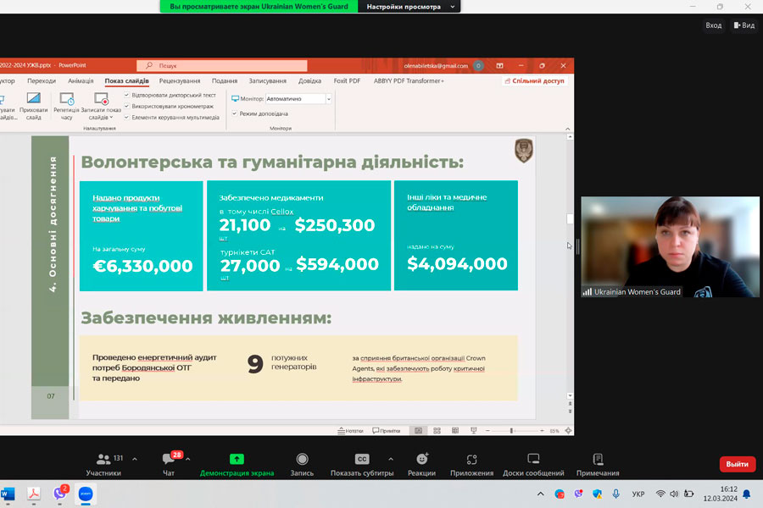The image size is (763, 508).
Task: Switch to Reading view icon
Action: 455,431
